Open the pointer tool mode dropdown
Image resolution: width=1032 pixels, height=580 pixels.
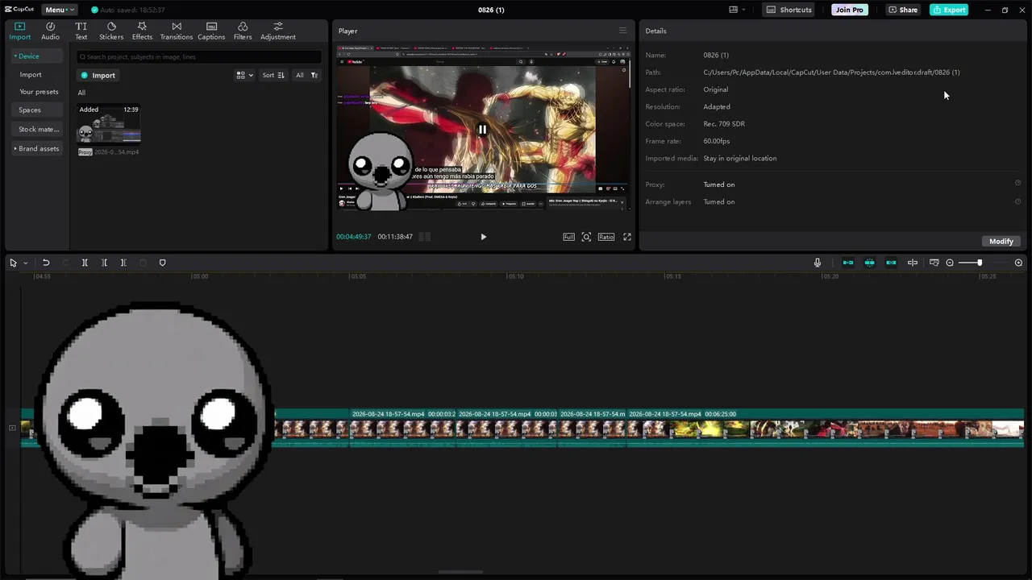click(25, 263)
